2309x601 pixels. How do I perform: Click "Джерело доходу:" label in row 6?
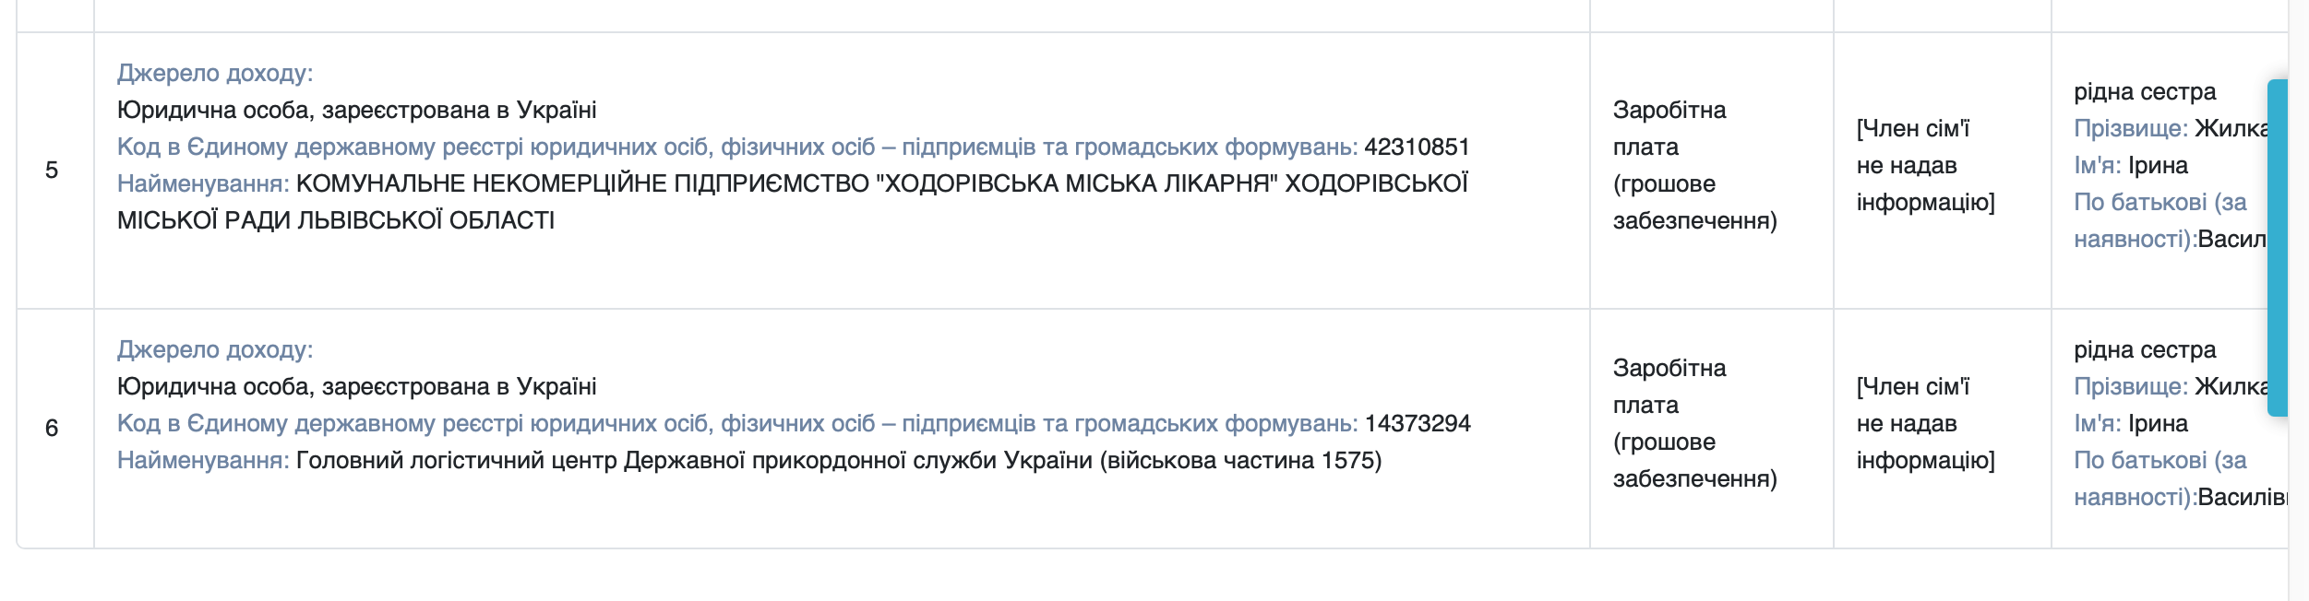click(215, 349)
